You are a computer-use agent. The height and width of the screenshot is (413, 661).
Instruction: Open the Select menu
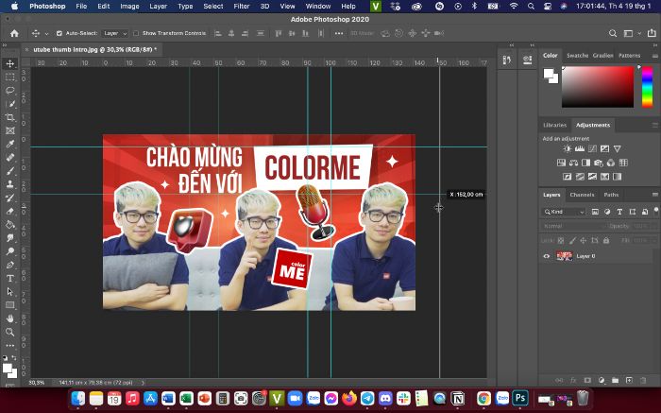(x=213, y=7)
